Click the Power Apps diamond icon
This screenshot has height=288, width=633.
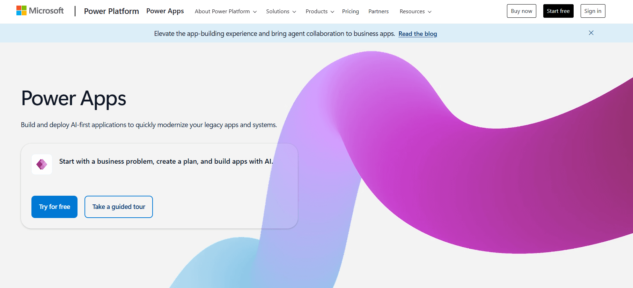[42, 164]
